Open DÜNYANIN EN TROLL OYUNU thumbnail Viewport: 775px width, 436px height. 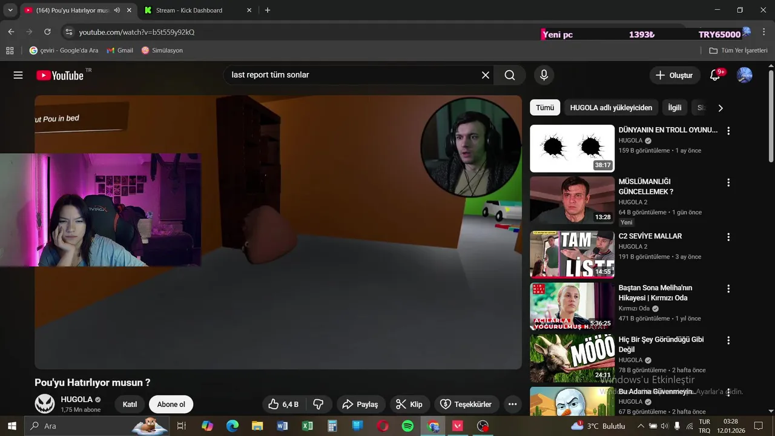click(572, 148)
